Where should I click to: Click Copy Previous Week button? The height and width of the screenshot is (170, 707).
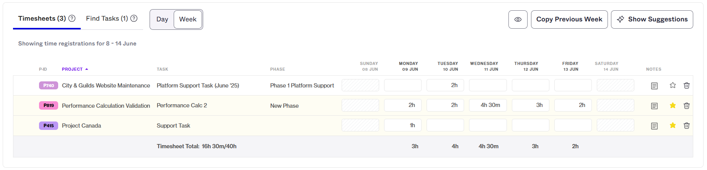(x=569, y=19)
